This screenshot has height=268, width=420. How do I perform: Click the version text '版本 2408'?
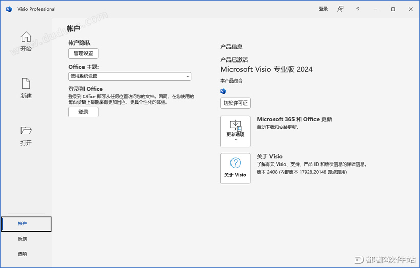(x=267, y=172)
